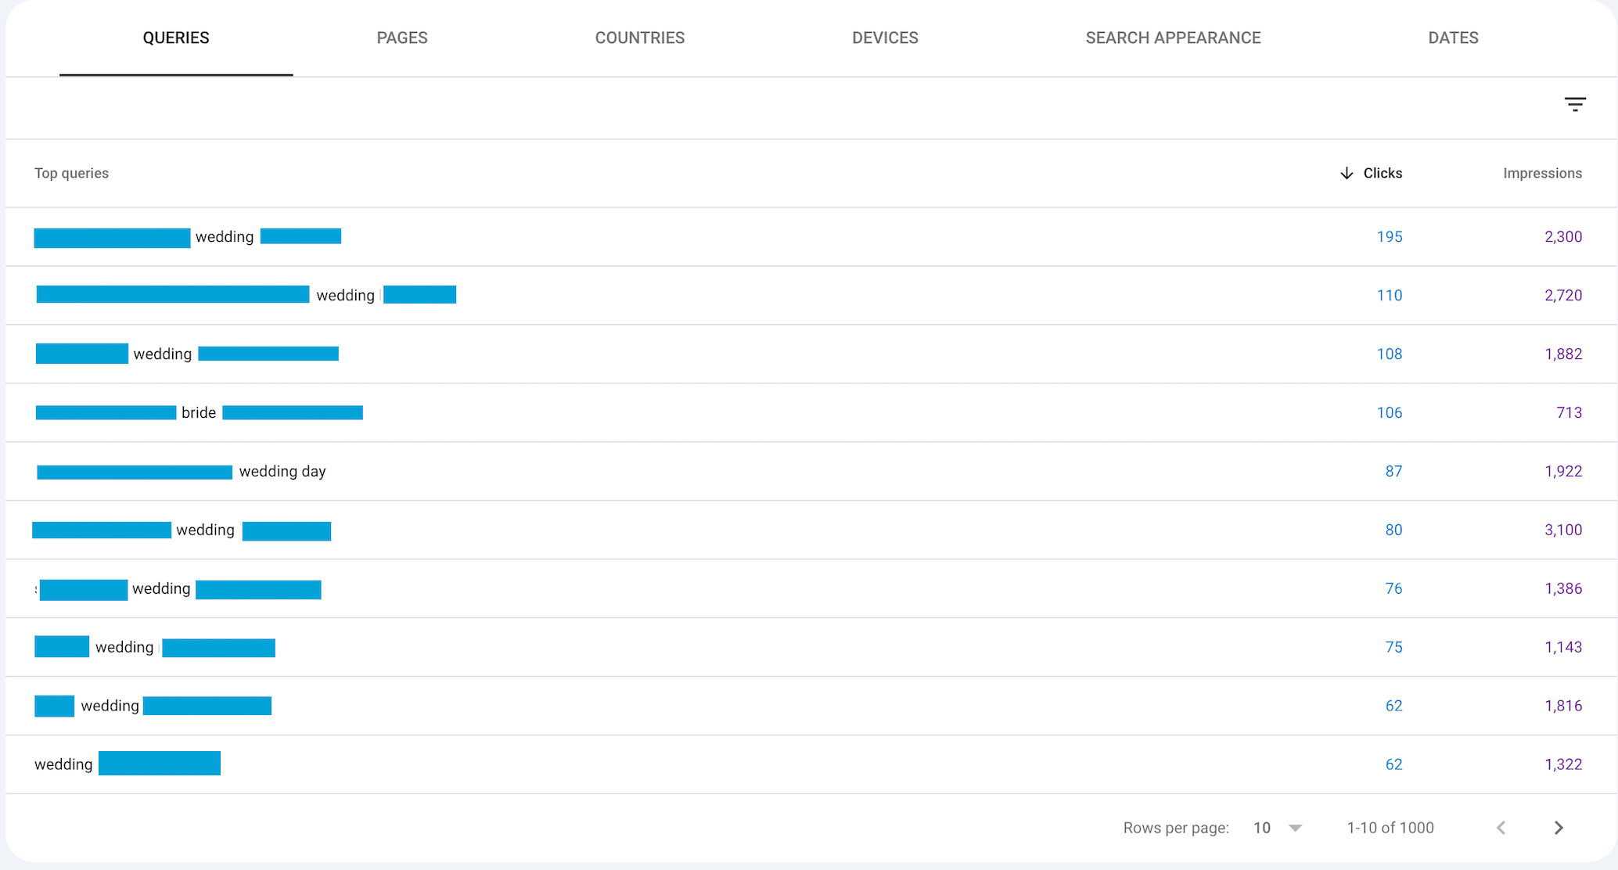The width and height of the screenshot is (1618, 870).
Task: Click the 2,300 impressions link
Action: (x=1563, y=236)
